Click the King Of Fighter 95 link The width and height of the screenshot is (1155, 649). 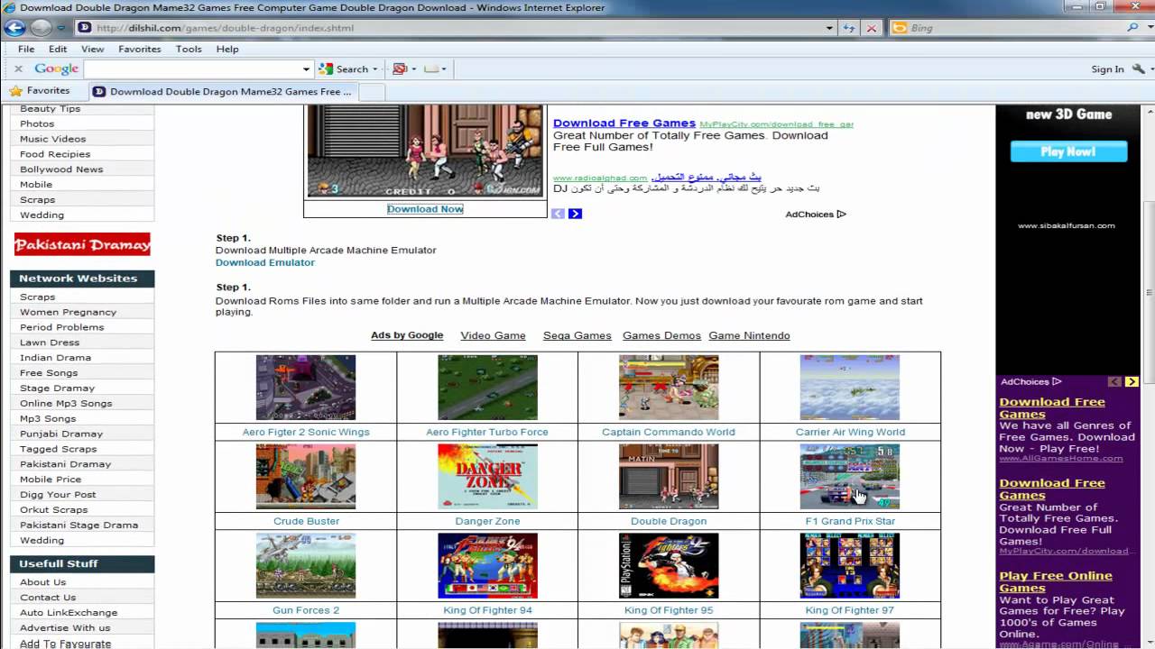click(x=669, y=610)
